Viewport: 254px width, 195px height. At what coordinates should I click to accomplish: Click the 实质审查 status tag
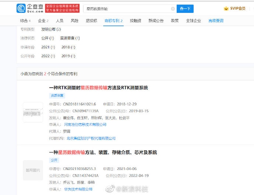click(x=57, y=95)
